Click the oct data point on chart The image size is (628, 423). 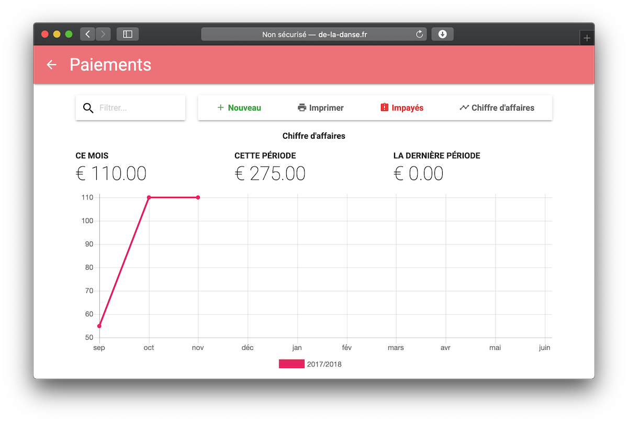(x=149, y=197)
